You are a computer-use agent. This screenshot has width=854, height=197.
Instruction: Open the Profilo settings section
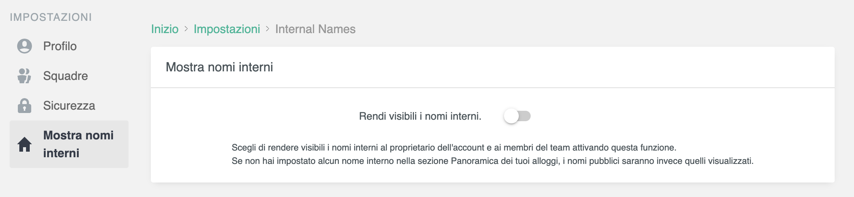60,46
